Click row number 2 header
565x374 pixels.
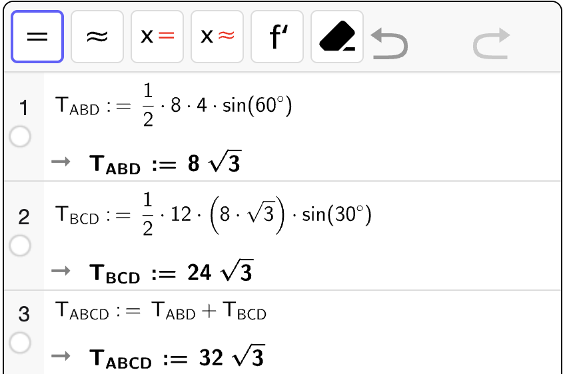[24, 217]
